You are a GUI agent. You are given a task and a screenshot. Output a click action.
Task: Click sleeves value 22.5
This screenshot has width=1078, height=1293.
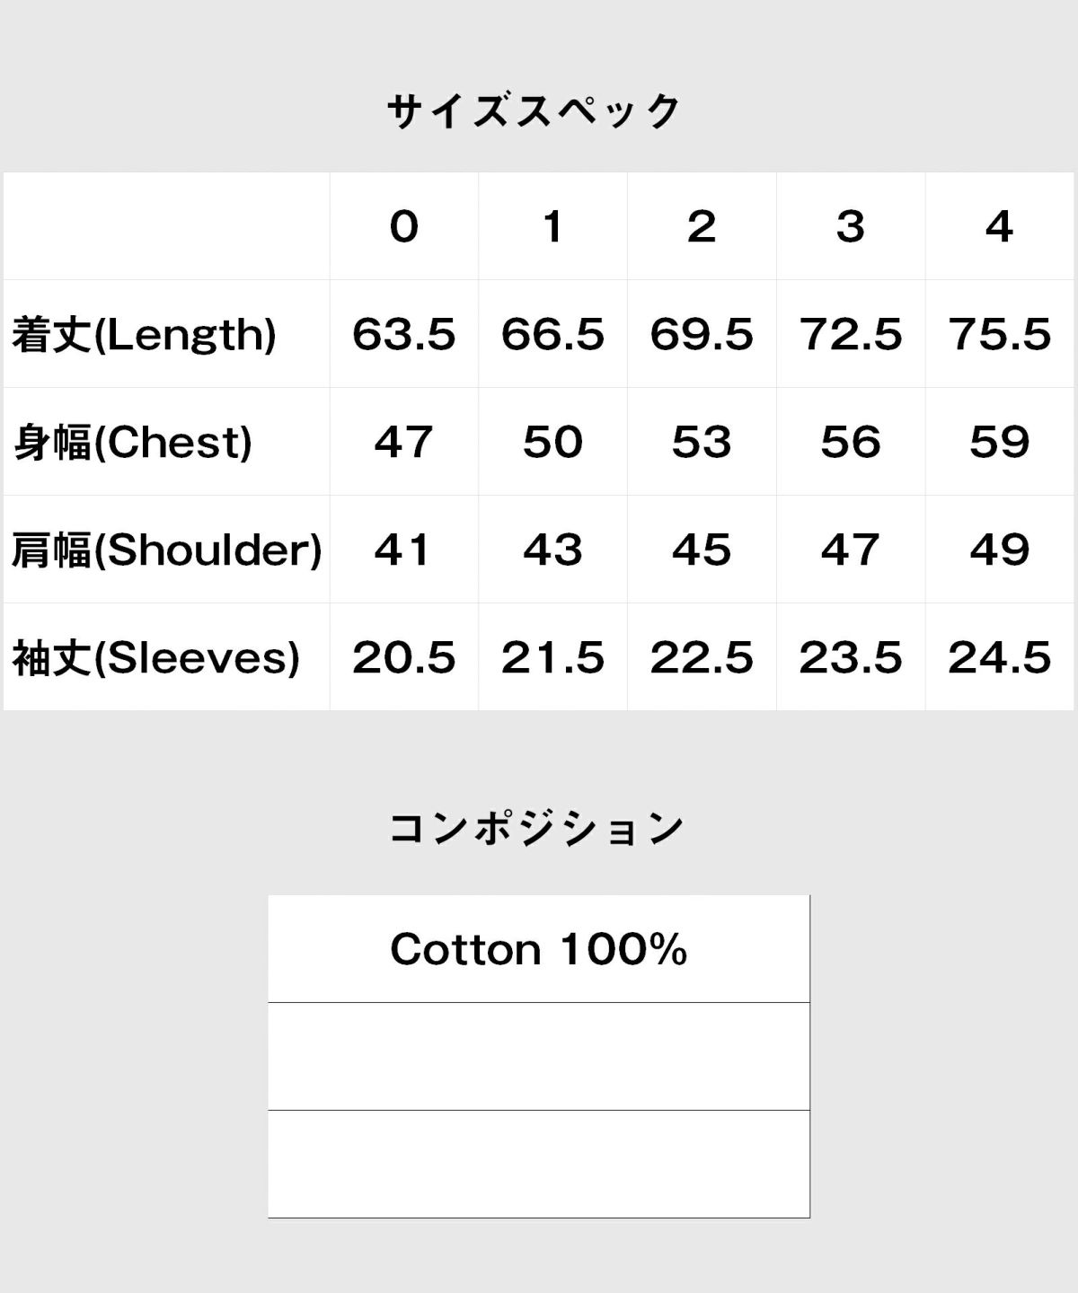(702, 657)
